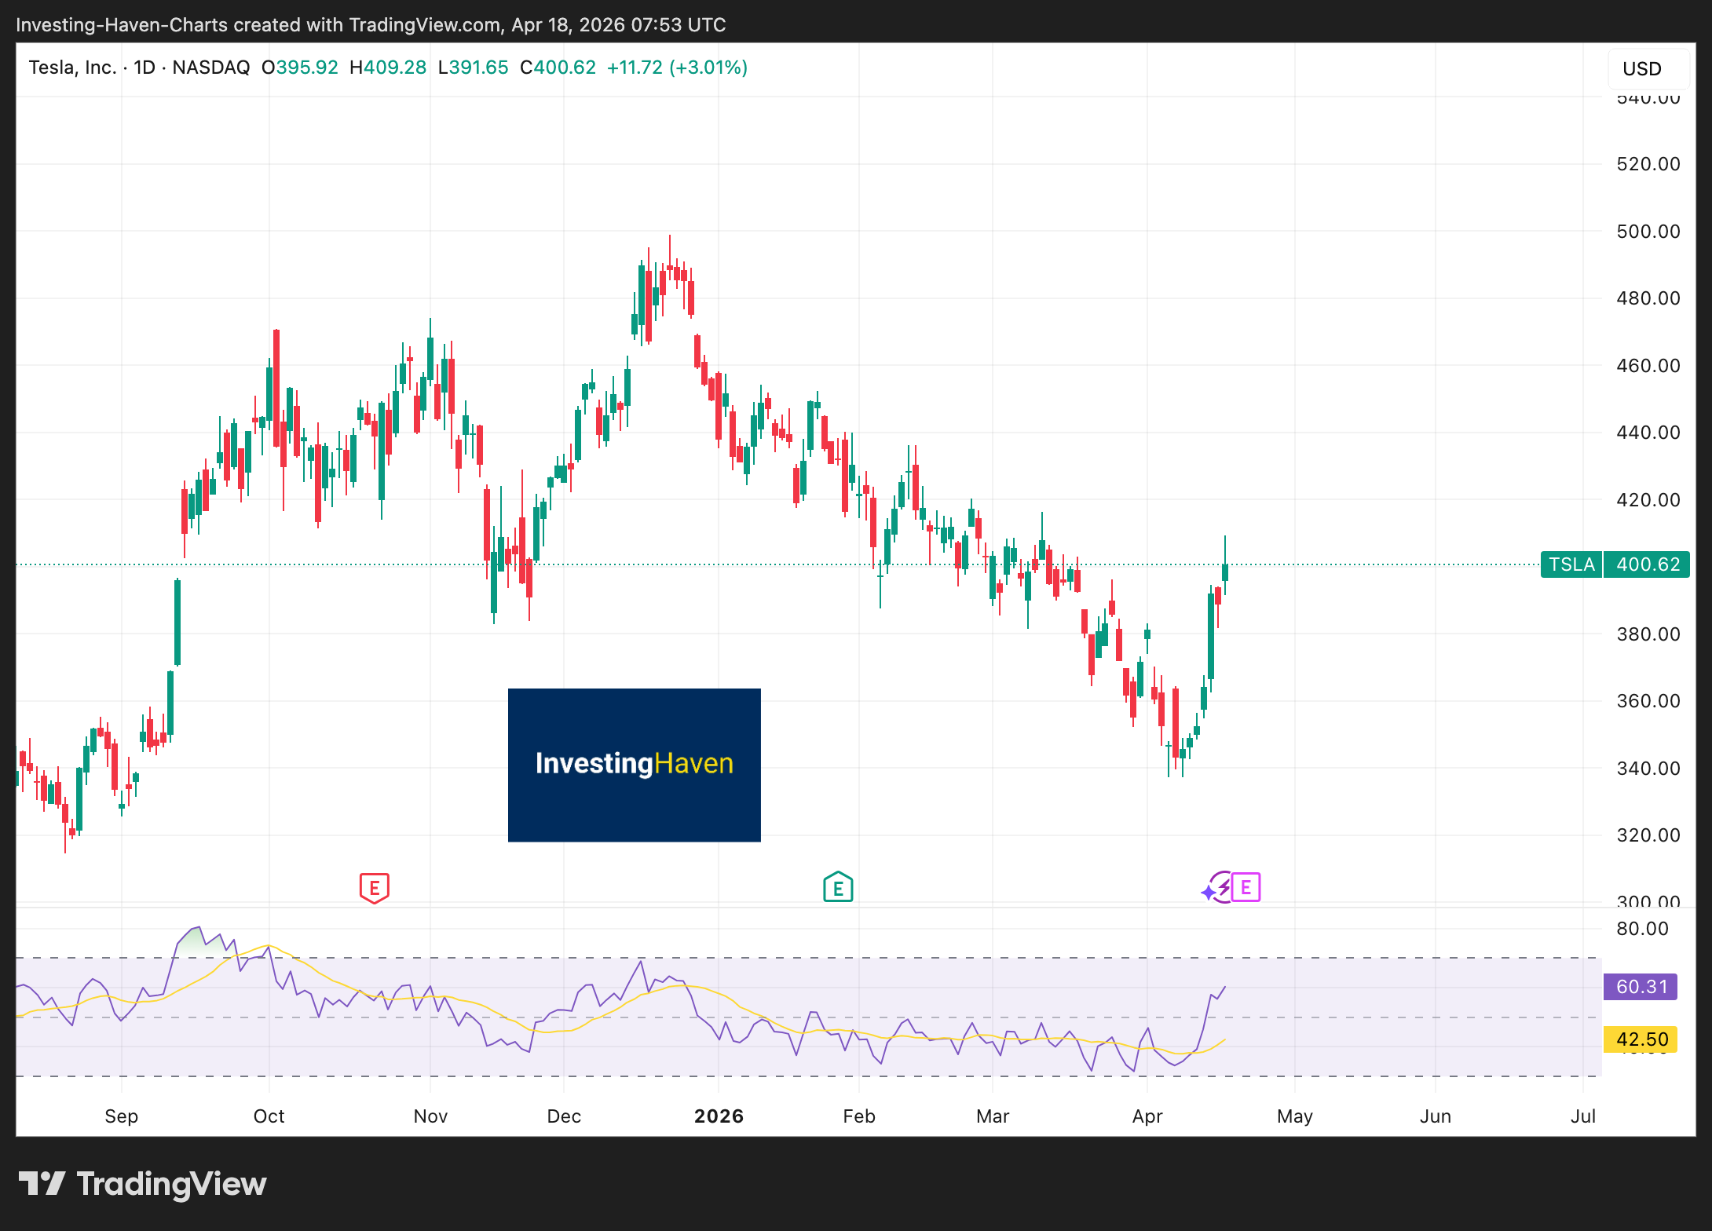
Task: Click the green earnings E marker
Action: (838, 888)
